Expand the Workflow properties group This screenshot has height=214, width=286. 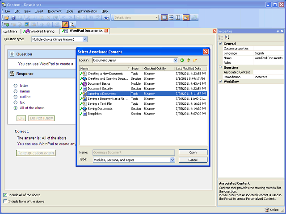click(220, 82)
